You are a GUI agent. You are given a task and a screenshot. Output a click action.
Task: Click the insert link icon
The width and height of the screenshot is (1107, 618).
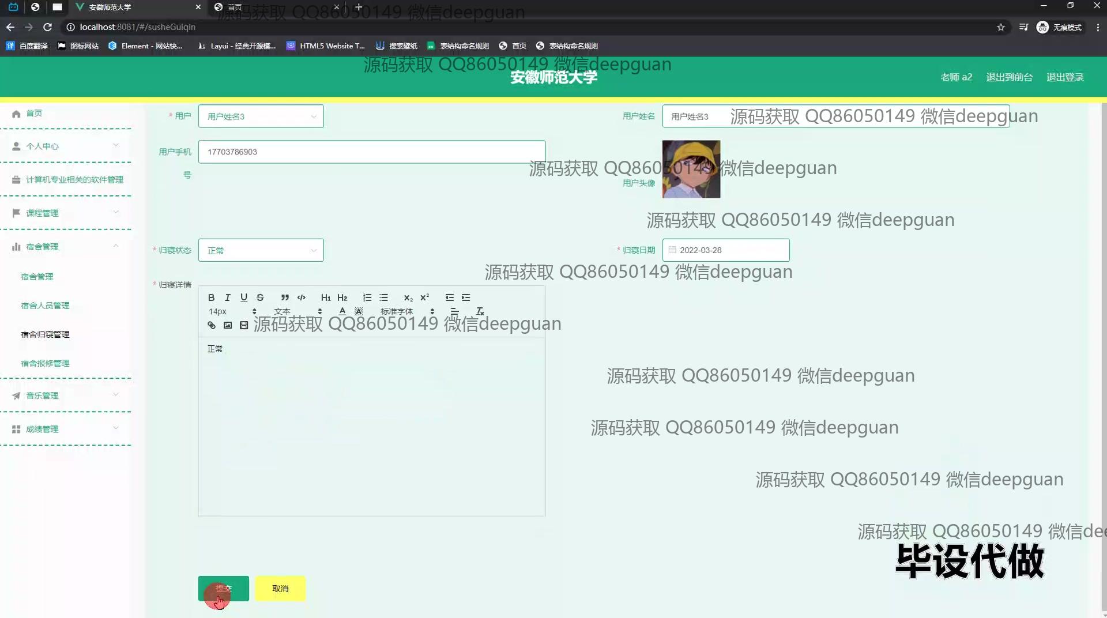click(x=212, y=325)
